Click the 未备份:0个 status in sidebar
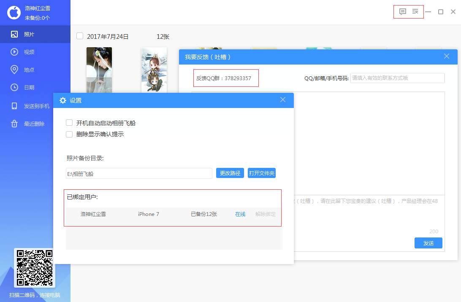Screen dimensions: 461x302 [37, 18]
